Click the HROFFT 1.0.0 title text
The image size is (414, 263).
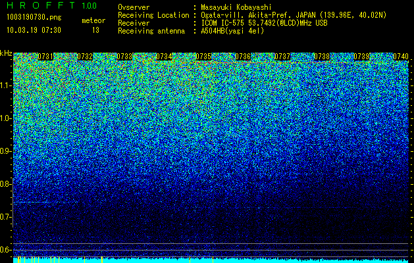click(x=52, y=5)
